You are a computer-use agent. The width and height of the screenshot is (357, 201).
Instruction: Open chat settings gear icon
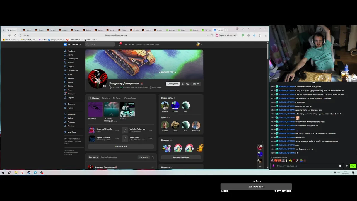point(347,166)
